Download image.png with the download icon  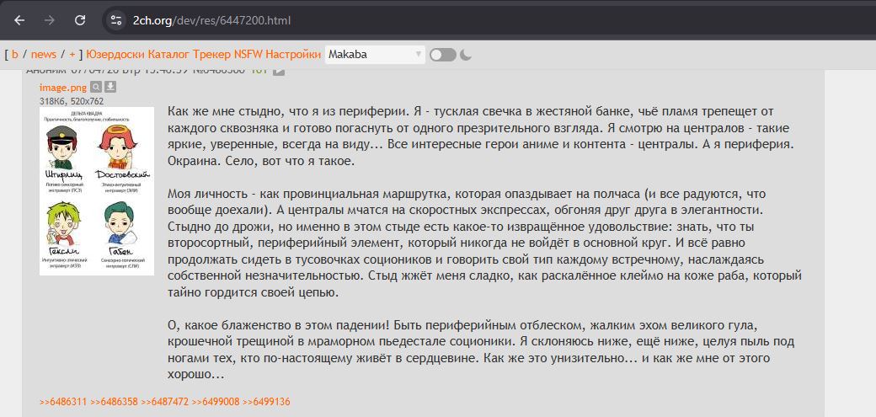(x=110, y=88)
